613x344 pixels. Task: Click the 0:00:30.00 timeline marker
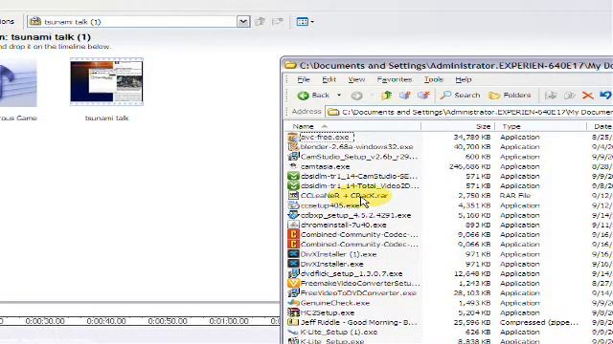pos(45,321)
